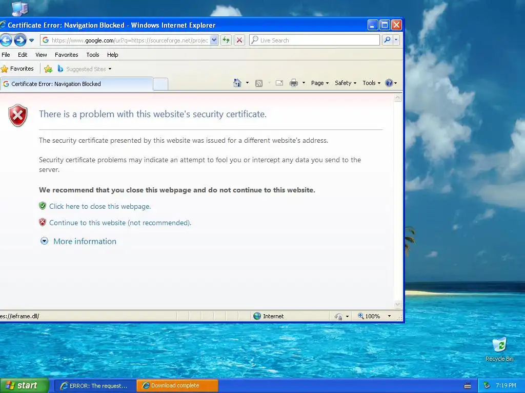This screenshot has width=525, height=393.
Task: Open the Safety command menu
Action: 346,83
